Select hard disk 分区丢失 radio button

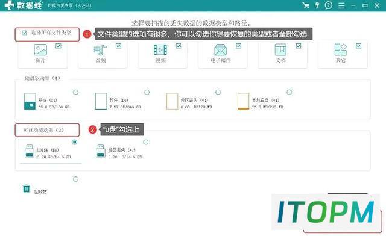218,92
